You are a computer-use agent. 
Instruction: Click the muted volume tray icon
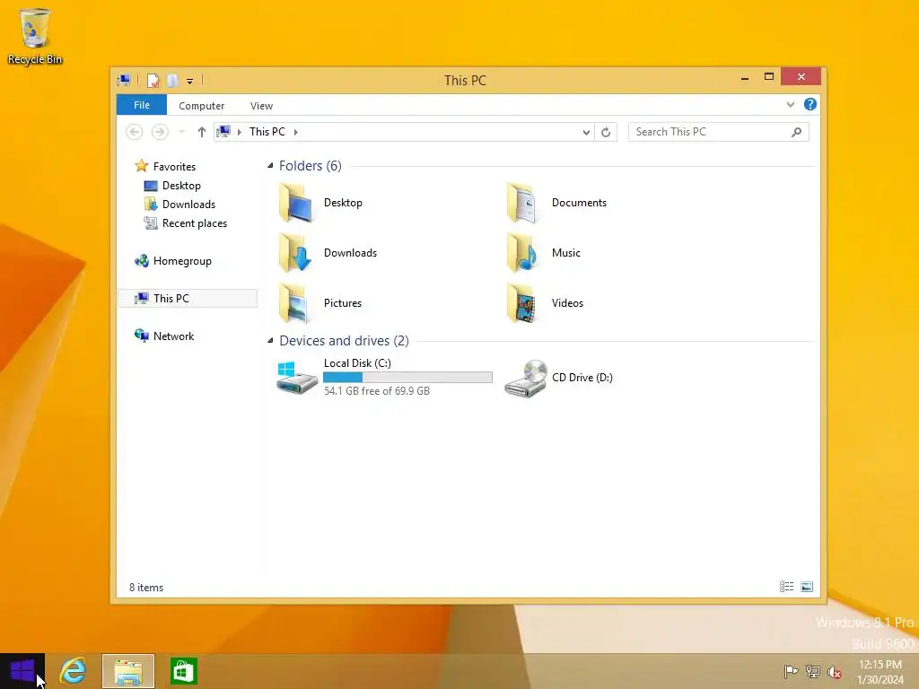[x=835, y=672]
